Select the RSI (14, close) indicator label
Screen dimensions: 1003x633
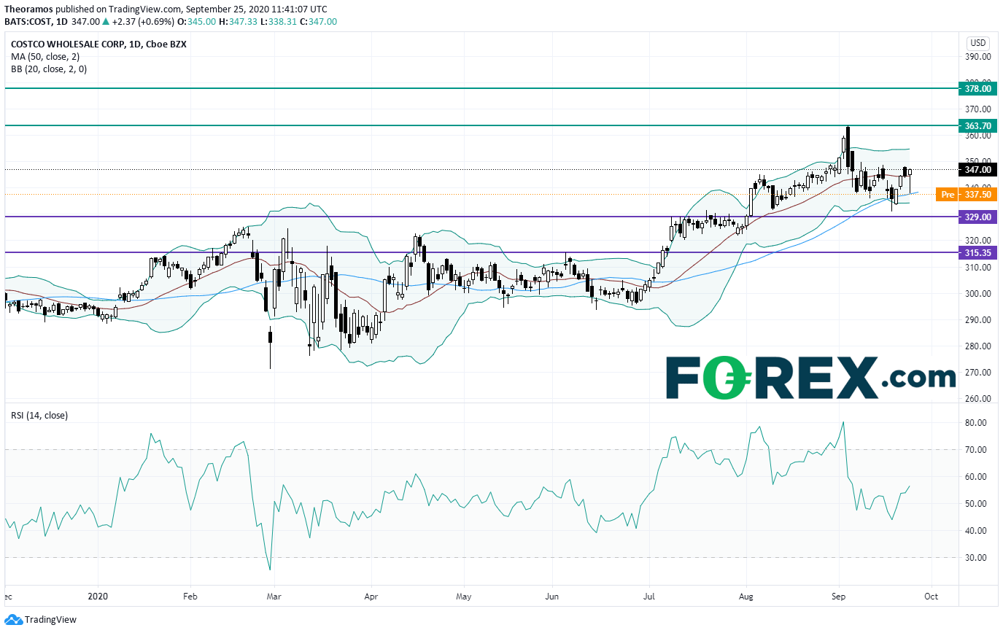39,416
